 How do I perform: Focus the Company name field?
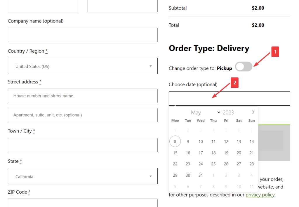point(83,35)
